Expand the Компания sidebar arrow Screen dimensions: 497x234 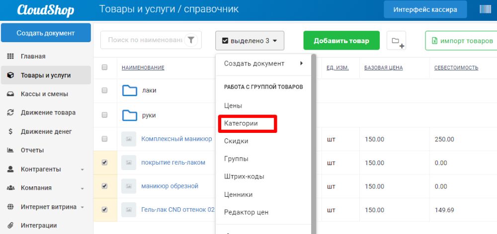83,189
